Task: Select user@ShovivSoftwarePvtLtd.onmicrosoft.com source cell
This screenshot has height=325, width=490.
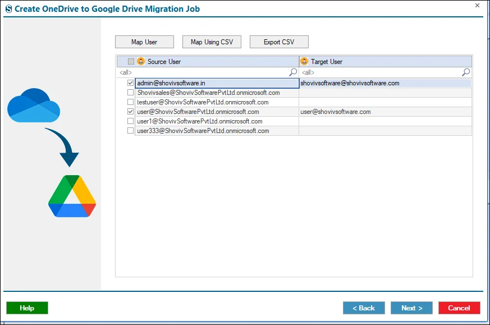Action: (217, 112)
